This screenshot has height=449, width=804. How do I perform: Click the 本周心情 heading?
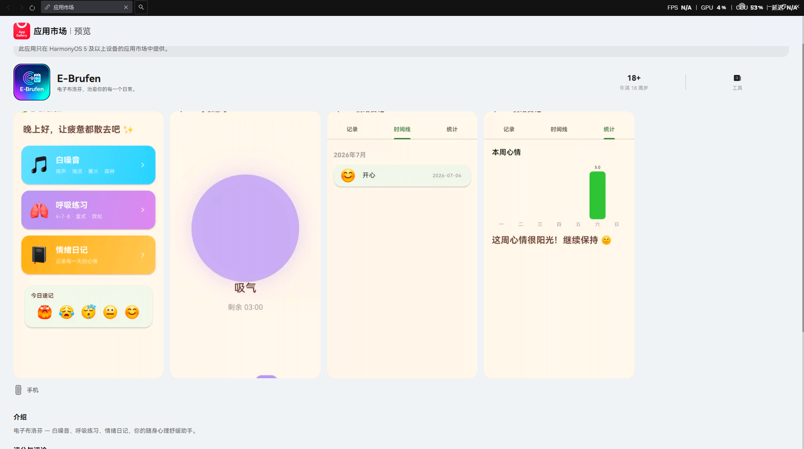coord(506,152)
